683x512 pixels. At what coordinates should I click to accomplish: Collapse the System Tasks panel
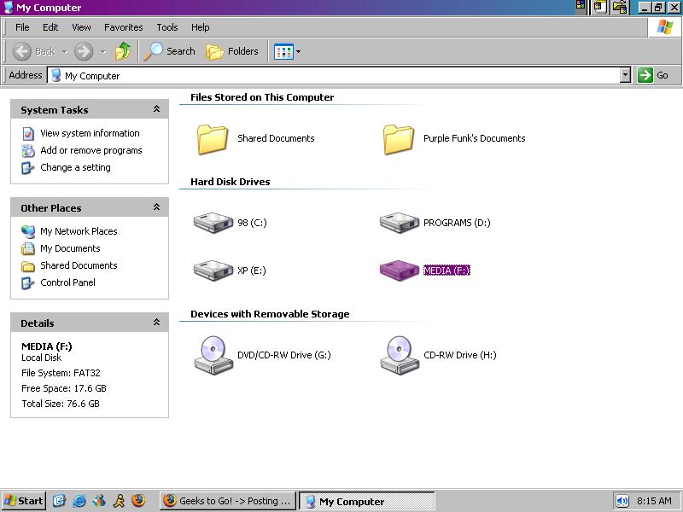157,109
